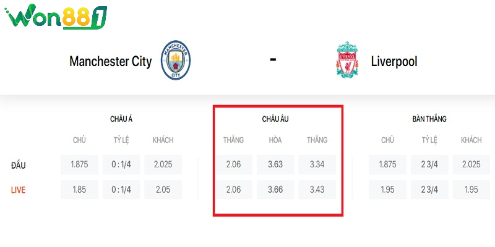Click Bàn Thắng live away odds 1.95
The image size is (495, 247).
pos(471,190)
